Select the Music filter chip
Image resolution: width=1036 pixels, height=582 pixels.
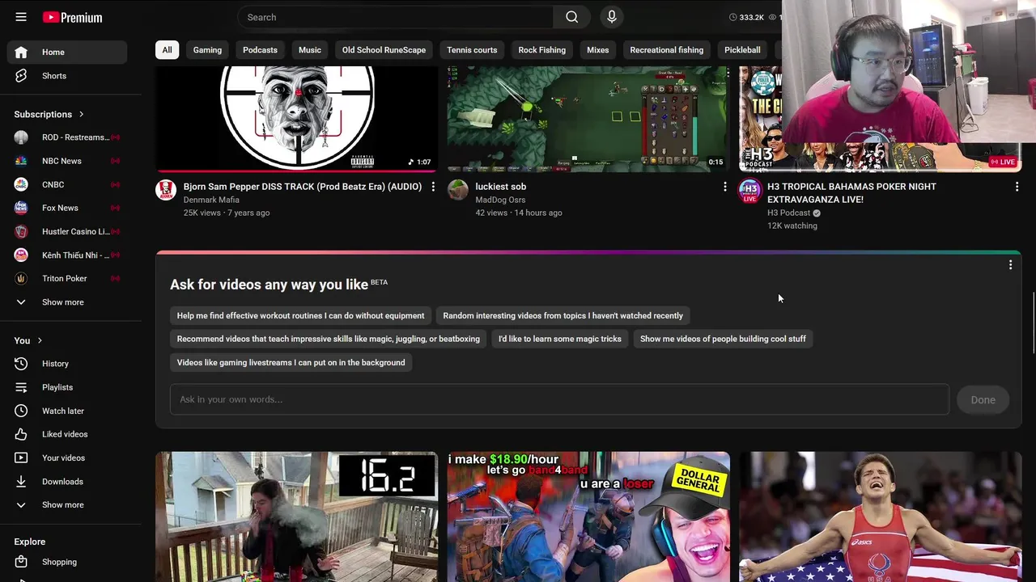[310, 50]
